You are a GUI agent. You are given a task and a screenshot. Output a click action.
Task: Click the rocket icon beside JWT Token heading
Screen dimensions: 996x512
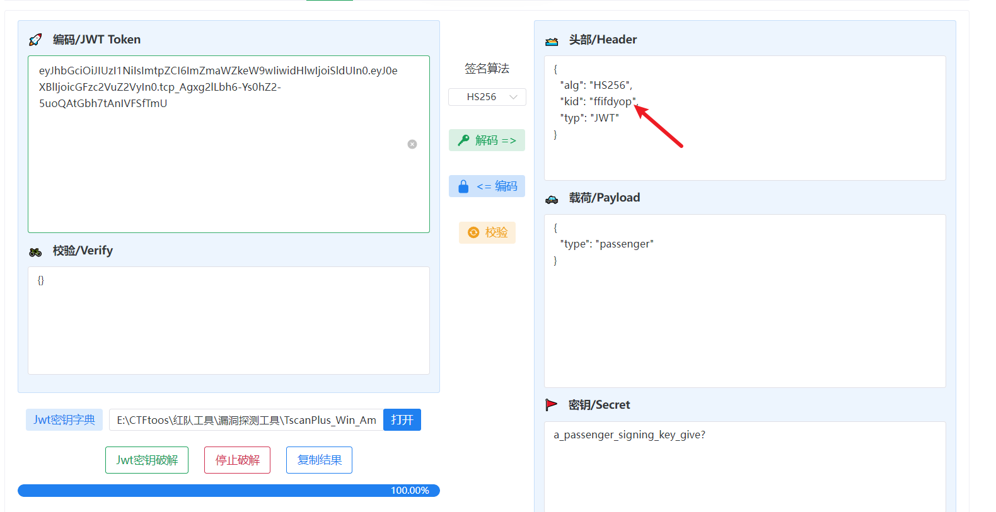click(x=35, y=40)
